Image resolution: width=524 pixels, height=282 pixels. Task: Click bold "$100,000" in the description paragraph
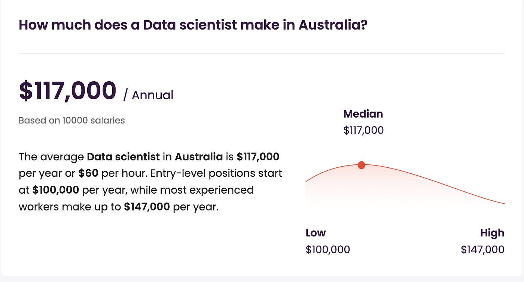point(55,190)
